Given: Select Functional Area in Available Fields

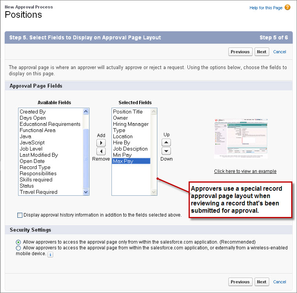Looking at the screenshot, I should pyautogui.click(x=51, y=130).
